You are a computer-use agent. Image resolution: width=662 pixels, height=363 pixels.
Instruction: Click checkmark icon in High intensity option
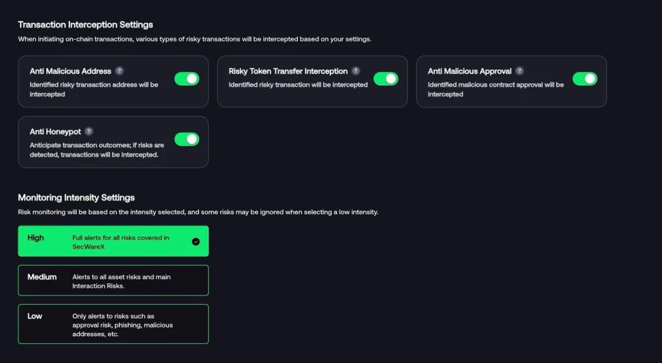pos(196,241)
